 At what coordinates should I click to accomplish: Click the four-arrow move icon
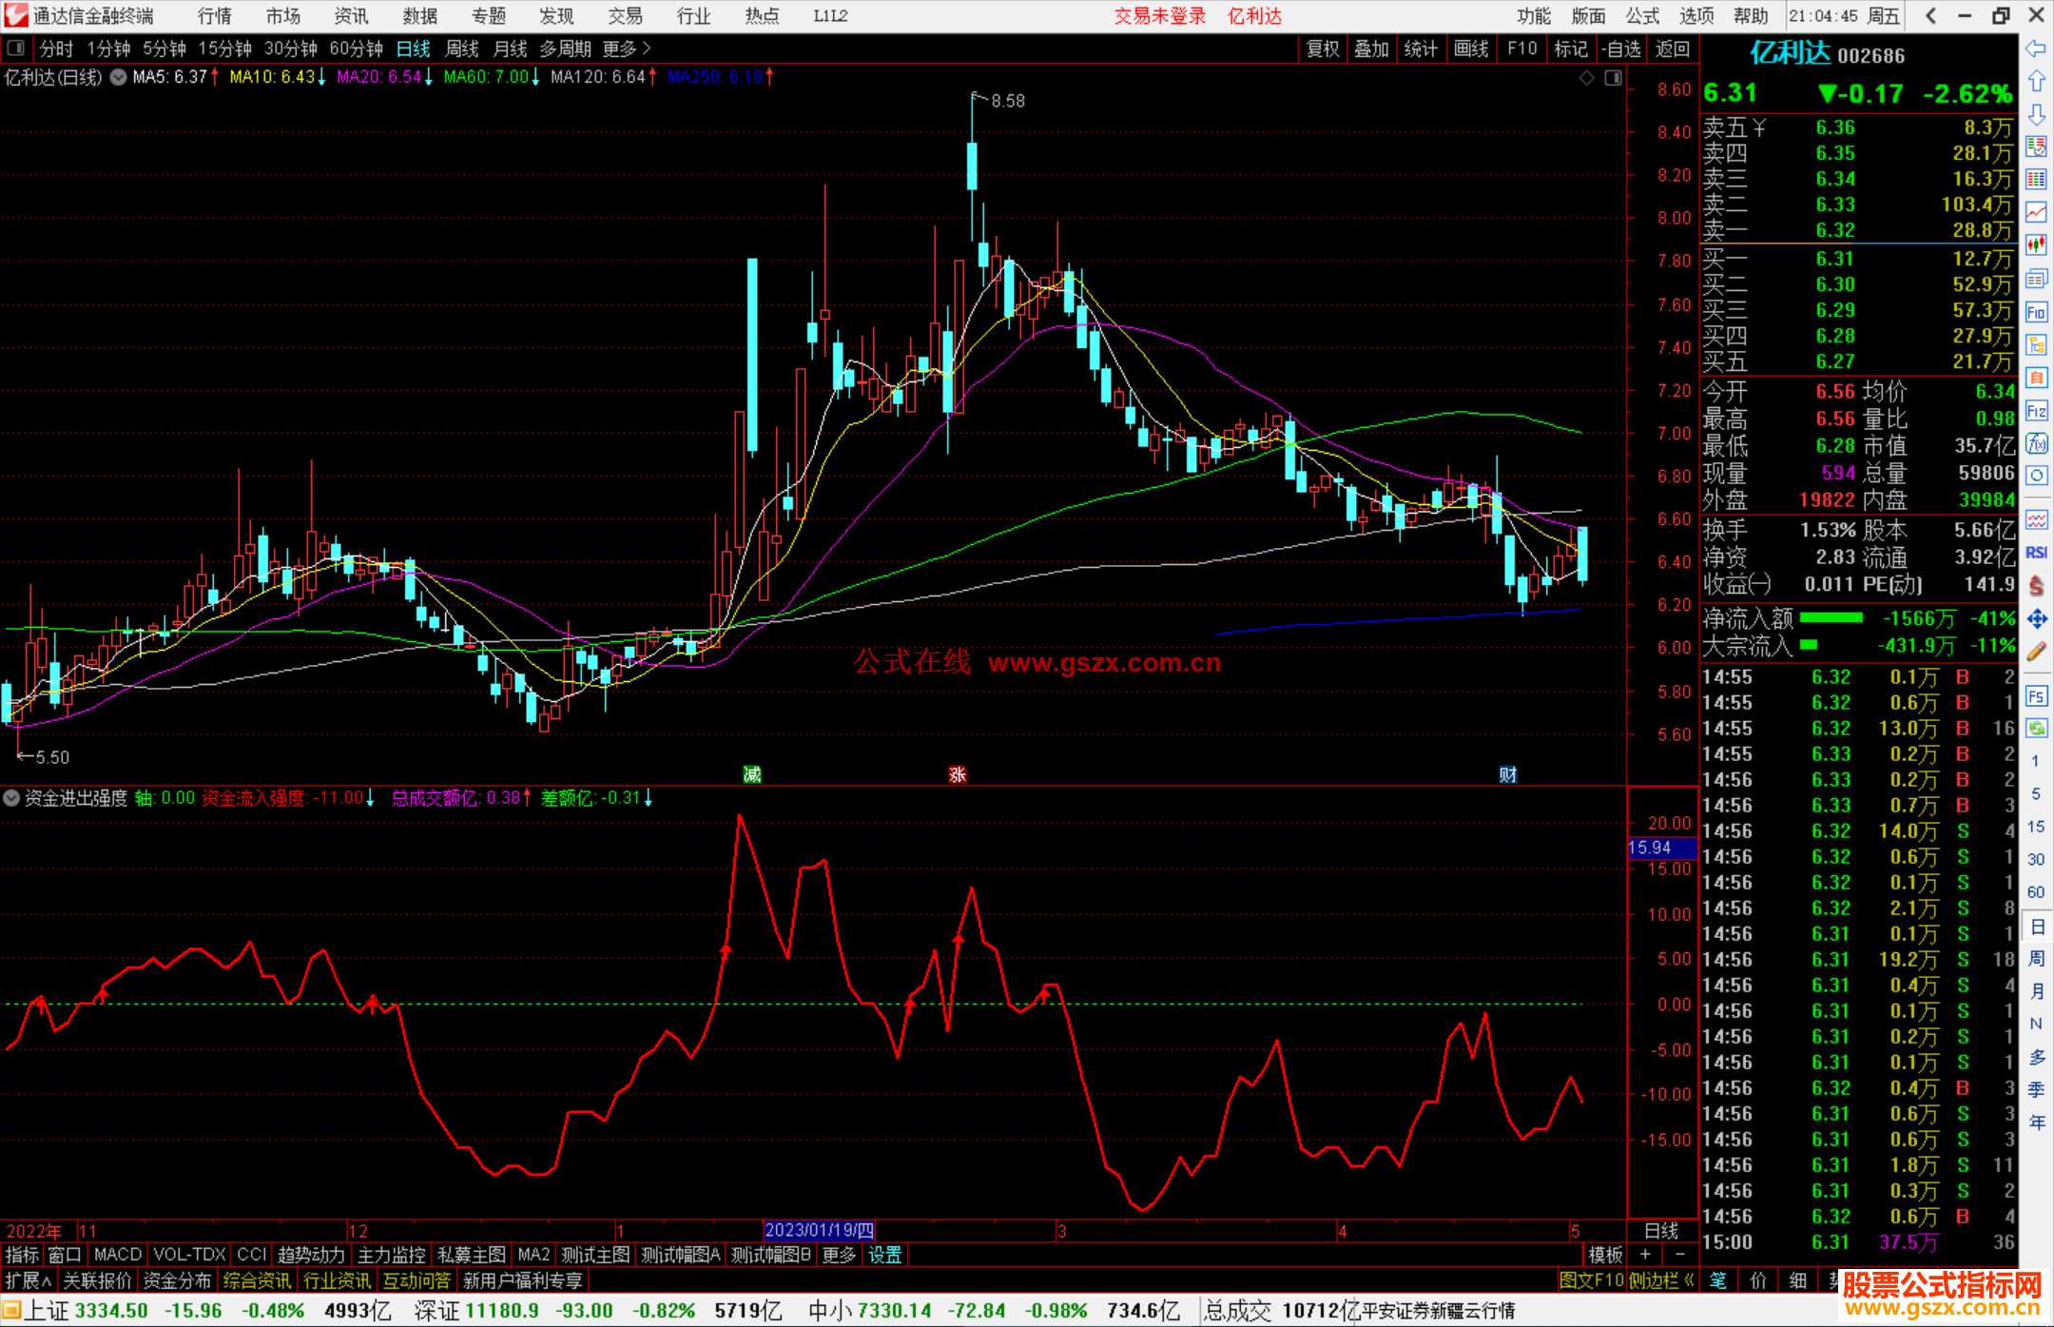click(x=2036, y=619)
